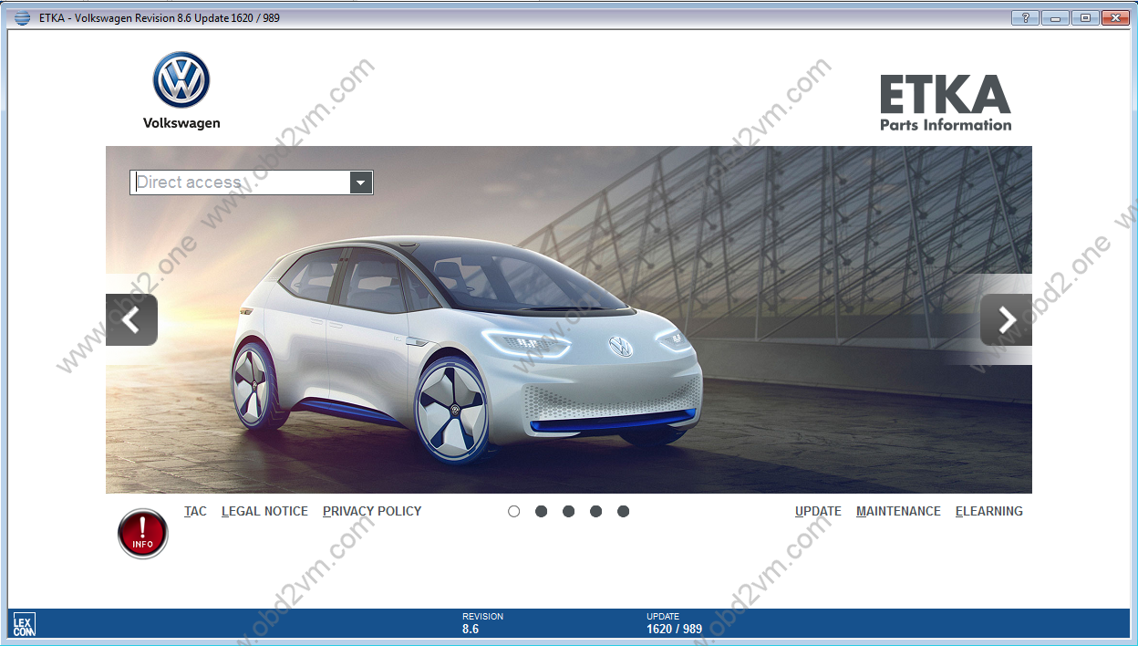Screen dimensions: 1138x646
Task: Expand the Direct access dropdown arrow
Action: 361,182
